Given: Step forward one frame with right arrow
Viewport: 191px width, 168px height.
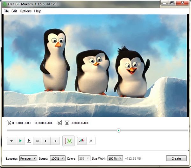Looking at the screenshot, I should tap(55, 141).
